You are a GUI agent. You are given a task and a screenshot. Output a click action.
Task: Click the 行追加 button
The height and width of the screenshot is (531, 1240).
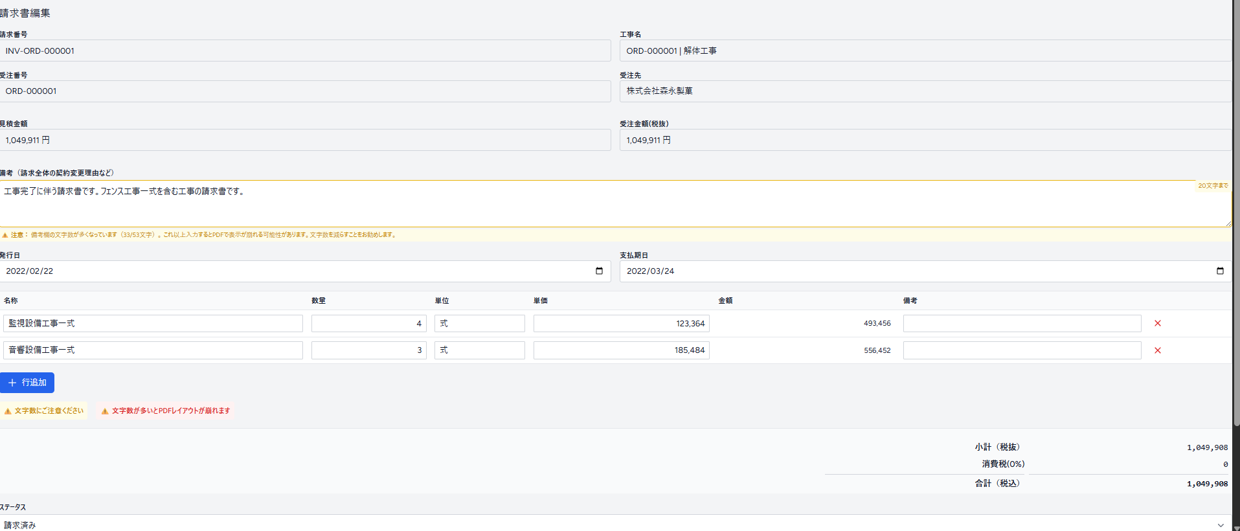click(27, 383)
